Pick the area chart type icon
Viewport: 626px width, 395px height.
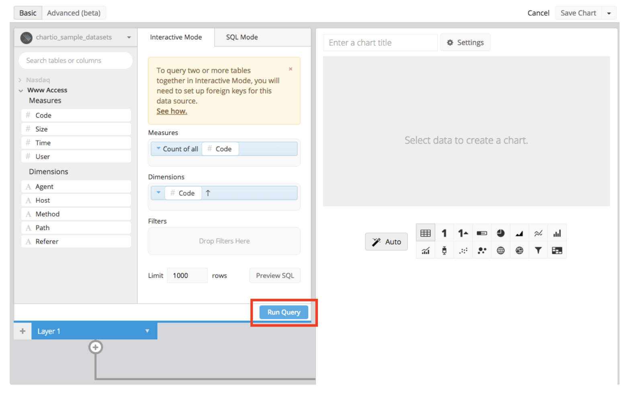tap(519, 233)
